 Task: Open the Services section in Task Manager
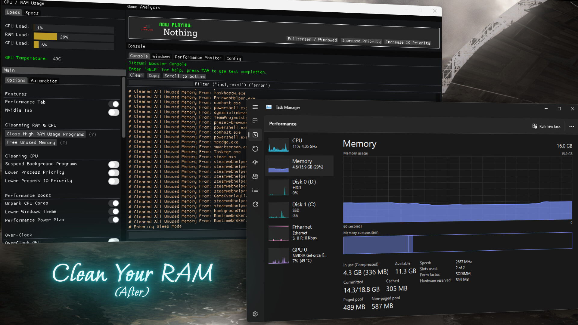tap(255, 204)
